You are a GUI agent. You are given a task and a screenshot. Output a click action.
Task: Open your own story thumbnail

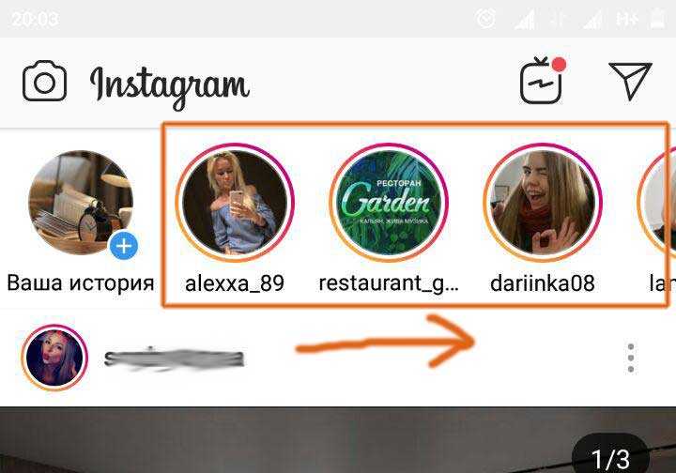[x=81, y=203]
